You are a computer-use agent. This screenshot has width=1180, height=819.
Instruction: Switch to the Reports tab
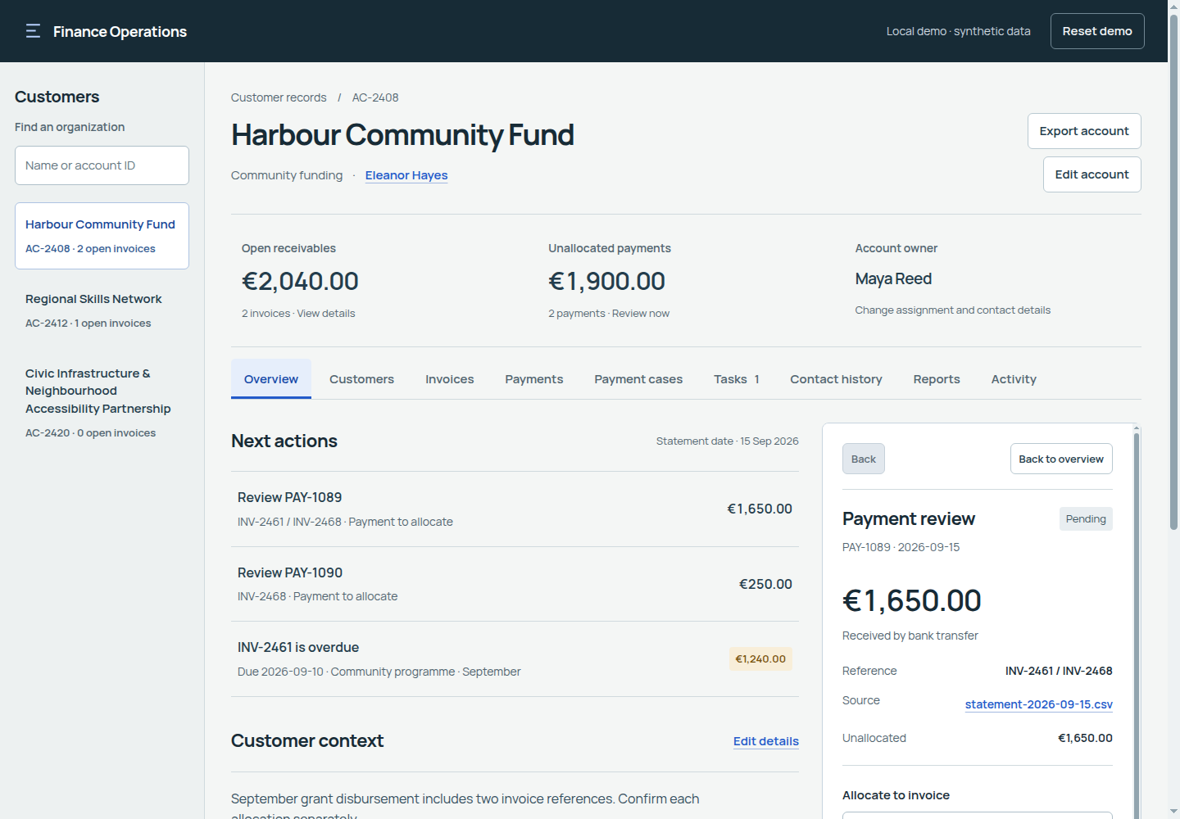tap(937, 379)
